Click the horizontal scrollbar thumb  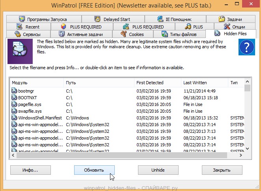pos(122,155)
